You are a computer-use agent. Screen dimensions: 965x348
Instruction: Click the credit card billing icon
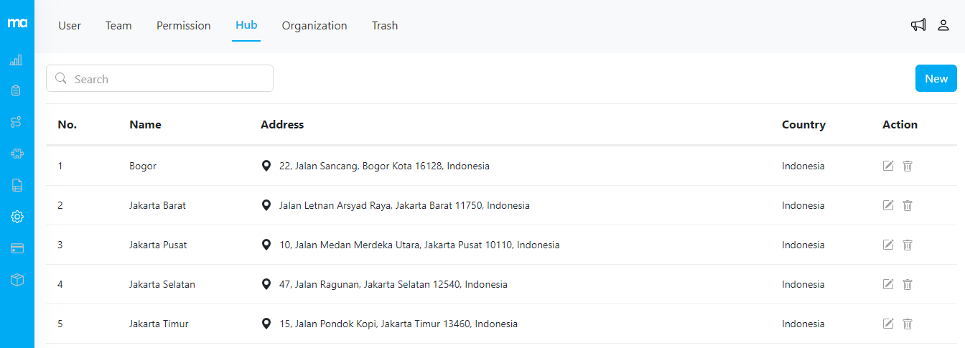coord(17,248)
